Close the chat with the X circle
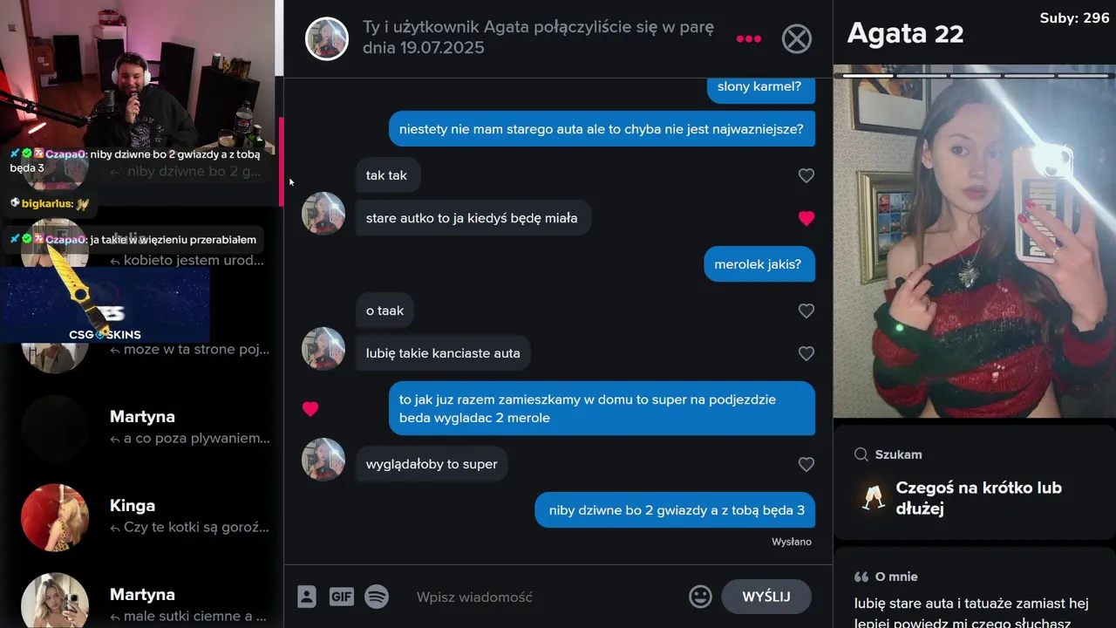The width and height of the screenshot is (1116, 628). 797,38
